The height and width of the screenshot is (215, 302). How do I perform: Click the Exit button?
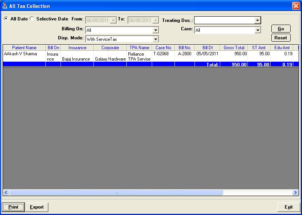(288, 207)
